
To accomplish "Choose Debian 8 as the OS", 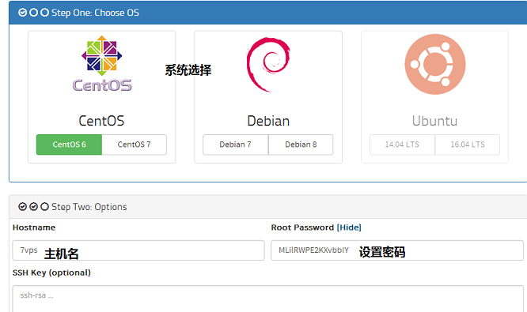I will (301, 145).
